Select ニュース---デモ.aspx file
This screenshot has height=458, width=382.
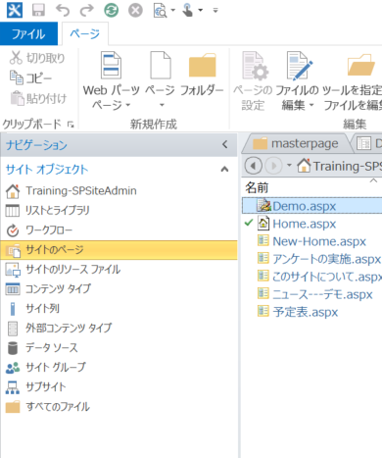pyautogui.click(x=322, y=294)
